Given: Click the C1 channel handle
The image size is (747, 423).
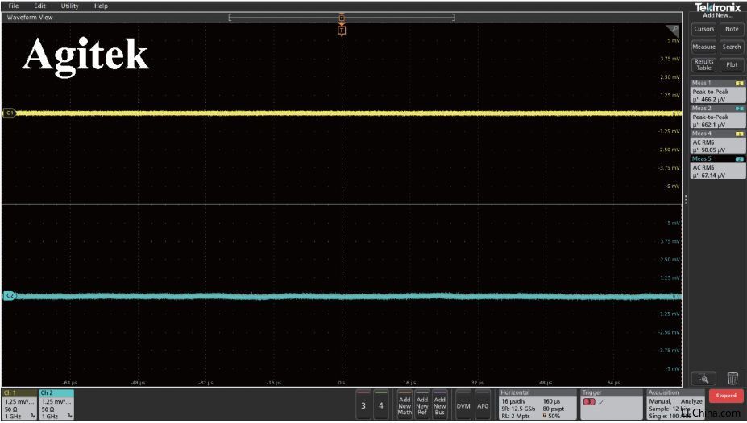Looking at the screenshot, I should (x=9, y=113).
